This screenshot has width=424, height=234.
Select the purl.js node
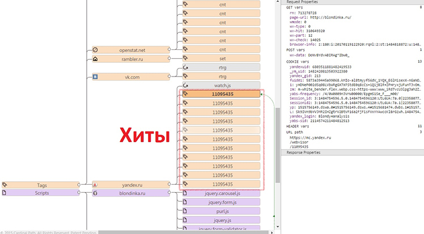point(221,211)
